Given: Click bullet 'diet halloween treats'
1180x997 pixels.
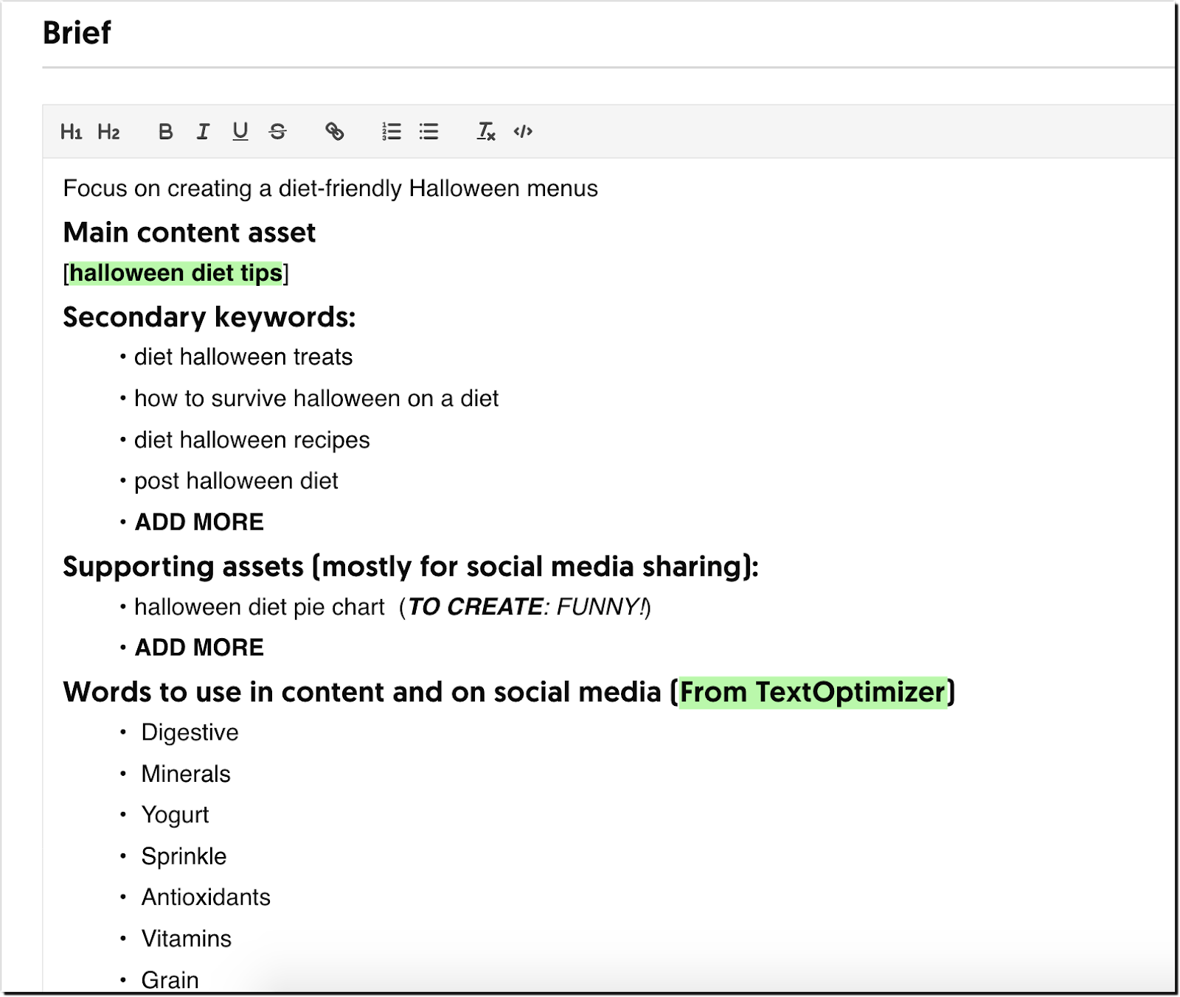Looking at the screenshot, I should (x=243, y=357).
